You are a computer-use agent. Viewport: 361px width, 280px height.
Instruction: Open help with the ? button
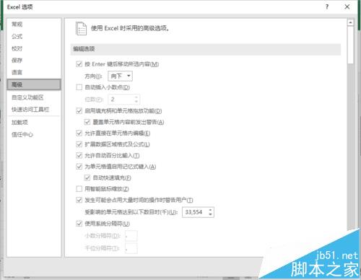(x=327, y=6)
